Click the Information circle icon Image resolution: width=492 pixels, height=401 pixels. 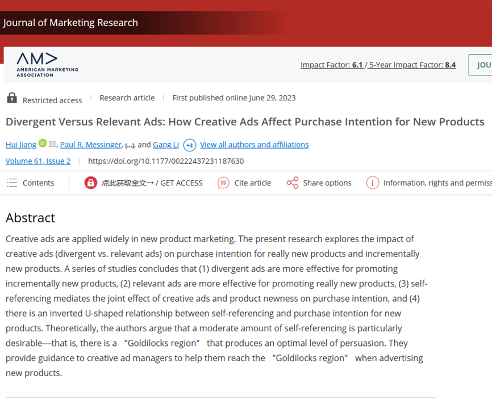[x=372, y=183]
